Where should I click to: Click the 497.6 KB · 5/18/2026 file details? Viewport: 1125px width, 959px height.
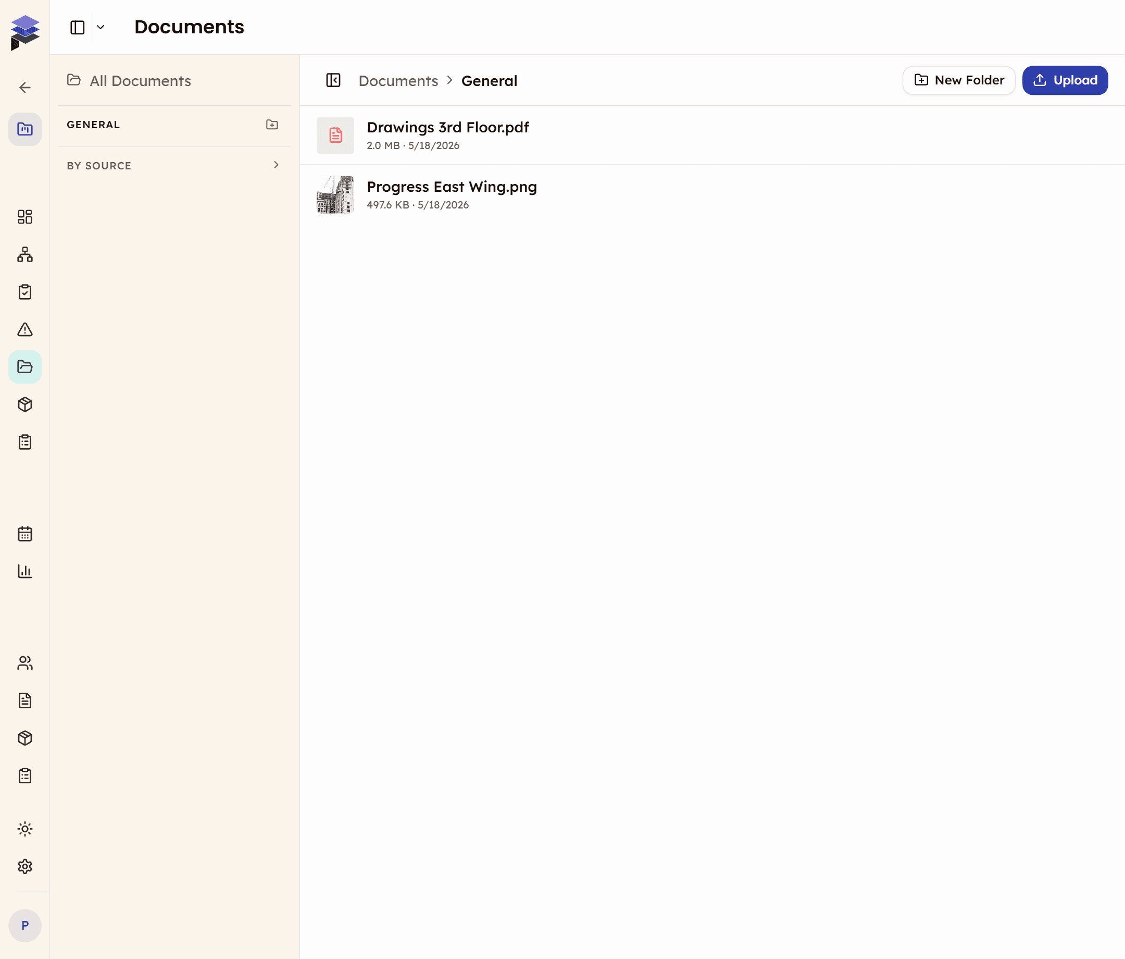point(418,205)
